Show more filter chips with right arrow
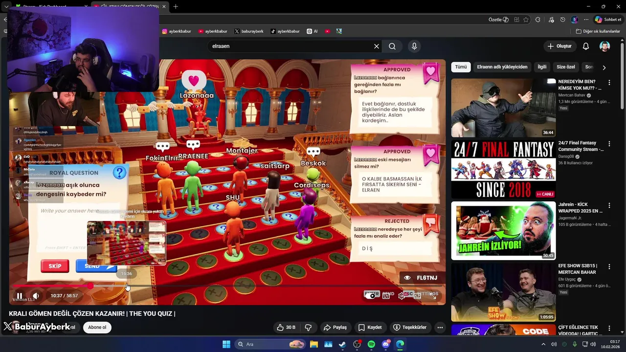Image resolution: width=626 pixels, height=352 pixels. coord(604,67)
